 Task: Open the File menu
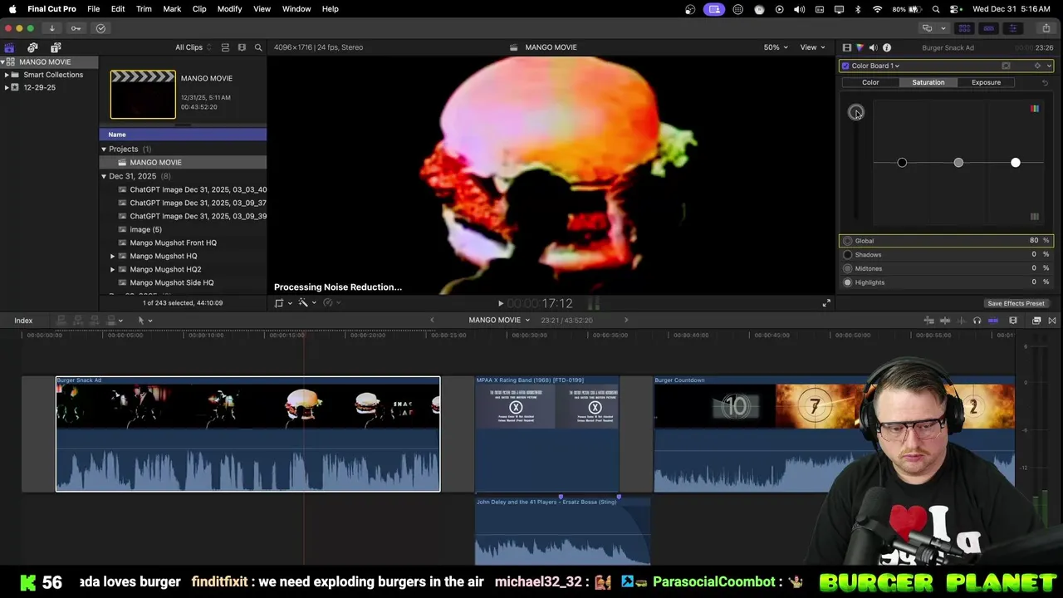pos(94,9)
